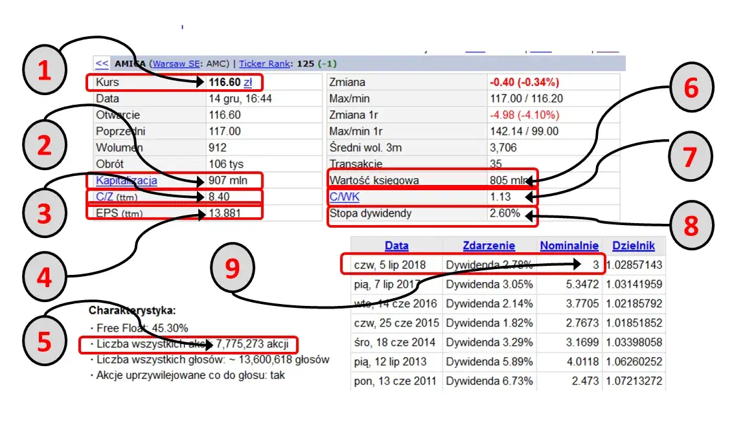The width and height of the screenshot is (745, 434).
Task: Open the Kapitalizacja link
Action: pos(126,180)
